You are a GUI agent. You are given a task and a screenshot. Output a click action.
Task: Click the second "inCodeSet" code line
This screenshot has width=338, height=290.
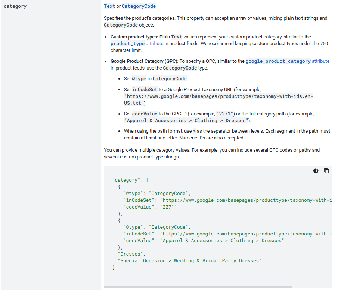click(227, 234)
